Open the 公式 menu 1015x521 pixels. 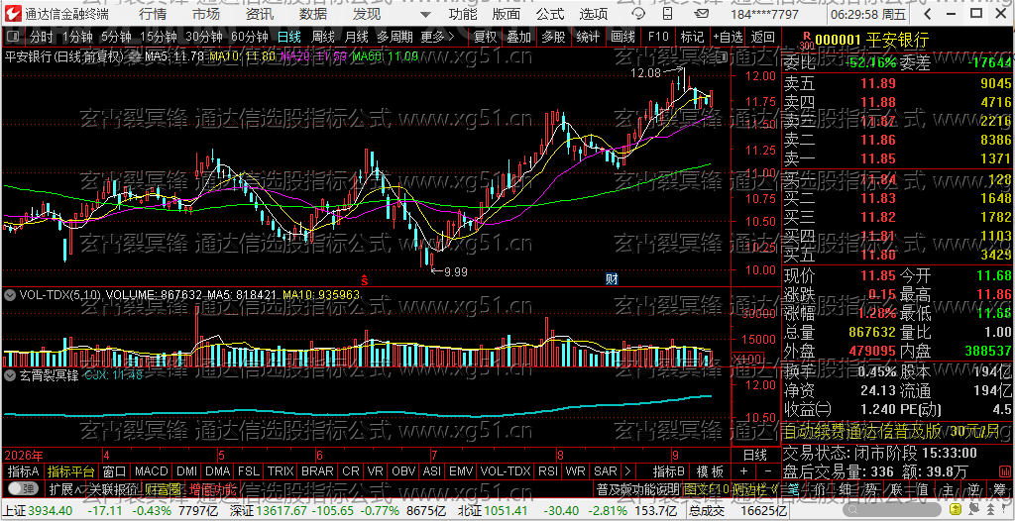point(550,14)
